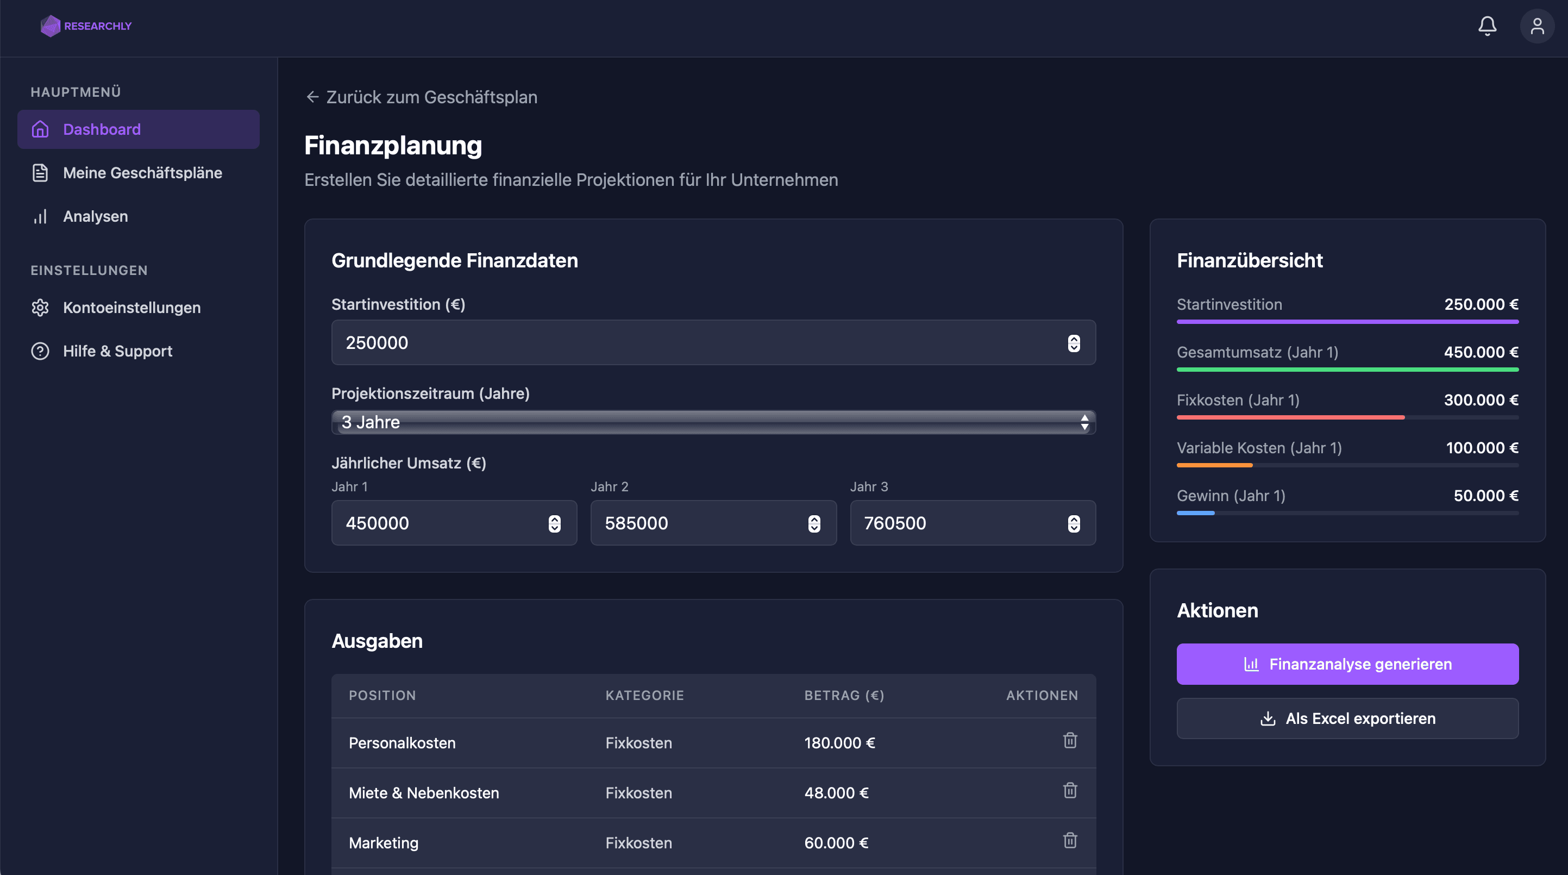
Task: Open the notifications bell icon
Action: coord(1487,26)
